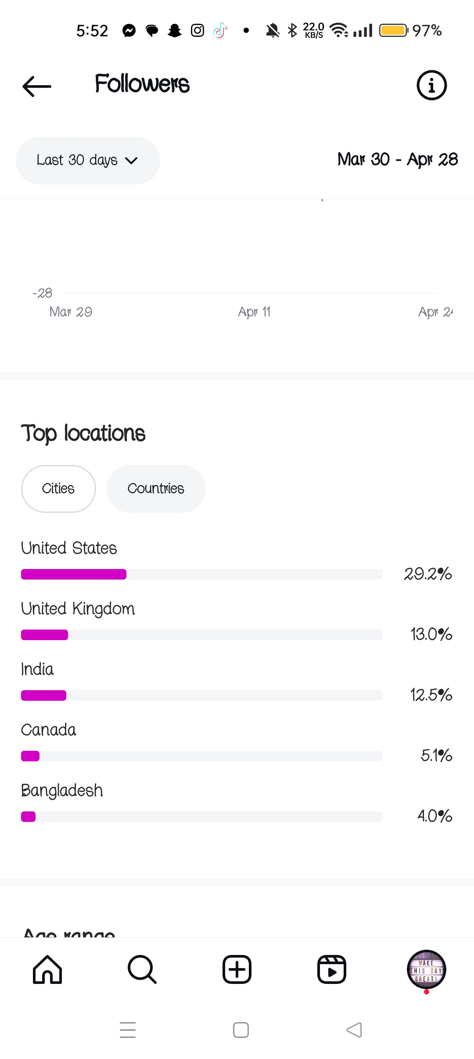Select the United States location bar
This screenshot has height=1059, width=474.
201,574
